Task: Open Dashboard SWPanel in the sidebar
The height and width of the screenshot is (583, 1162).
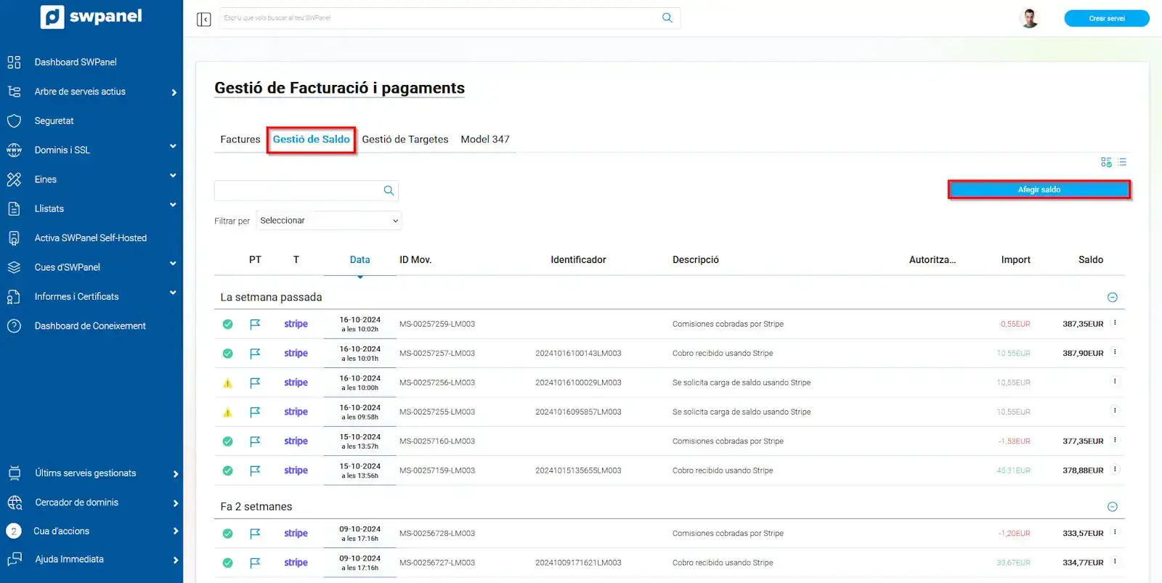Action: tap(76, 62)
